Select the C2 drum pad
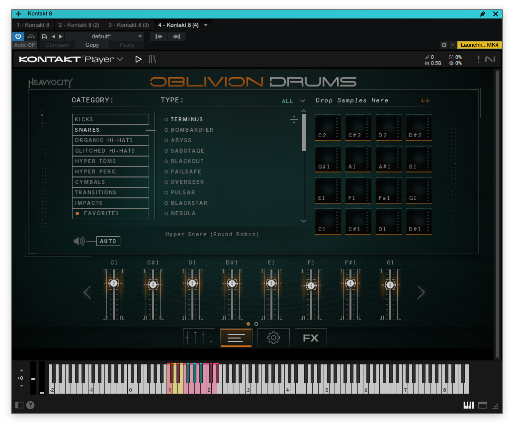This screenshot has height=427, width=514. pos(328,127)
